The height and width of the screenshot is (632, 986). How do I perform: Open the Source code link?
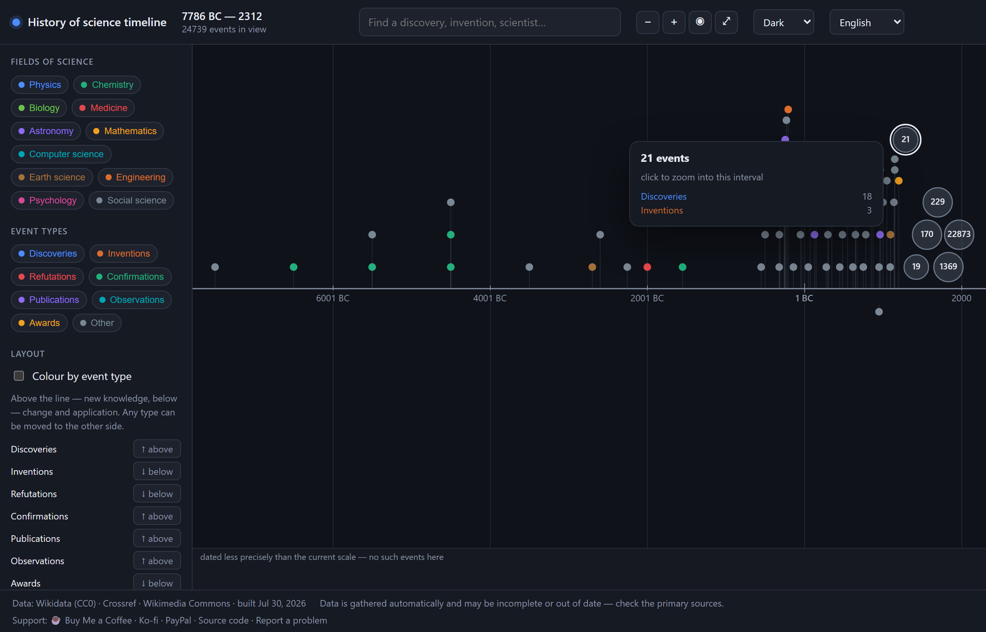pos(223,620)
